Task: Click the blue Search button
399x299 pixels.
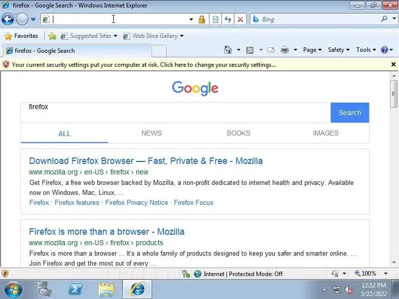Action: click(350, 113)
